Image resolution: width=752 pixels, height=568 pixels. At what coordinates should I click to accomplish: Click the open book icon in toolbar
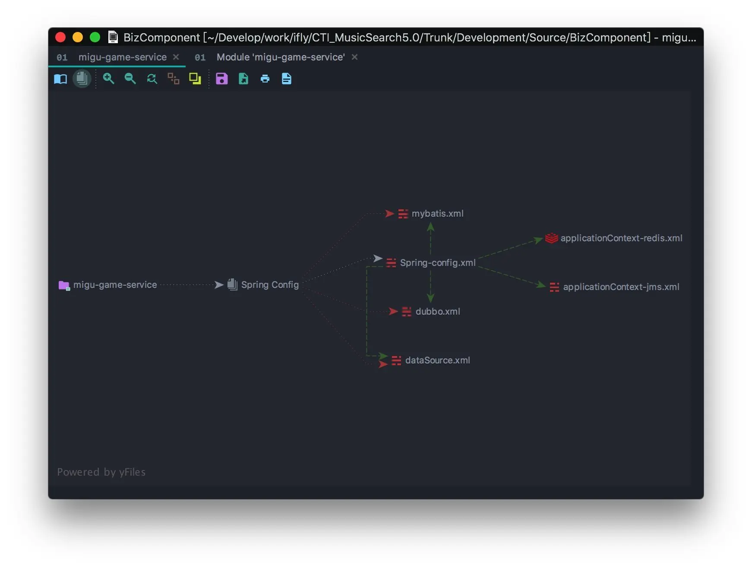(60, 79)
